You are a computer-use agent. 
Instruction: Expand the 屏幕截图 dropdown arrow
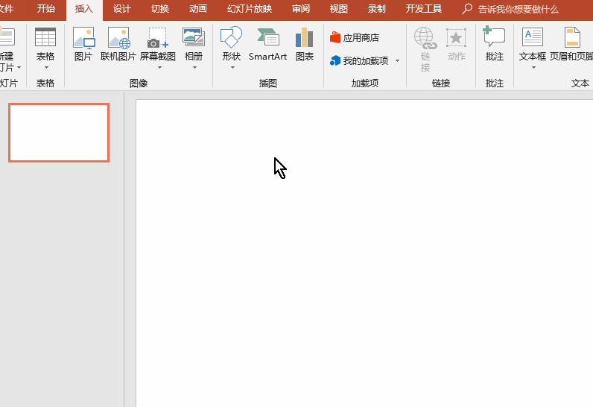point(159,68)
